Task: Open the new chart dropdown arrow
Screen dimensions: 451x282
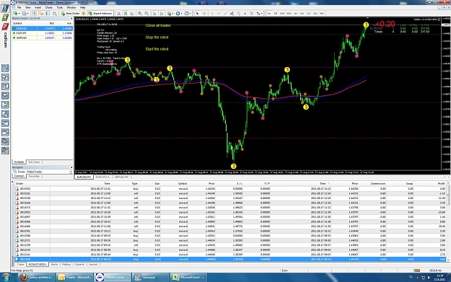Action: coord(19,14)
